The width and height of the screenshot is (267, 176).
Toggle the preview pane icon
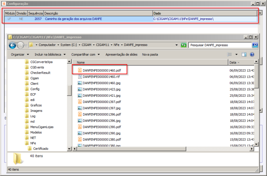[x=244, y=54]
